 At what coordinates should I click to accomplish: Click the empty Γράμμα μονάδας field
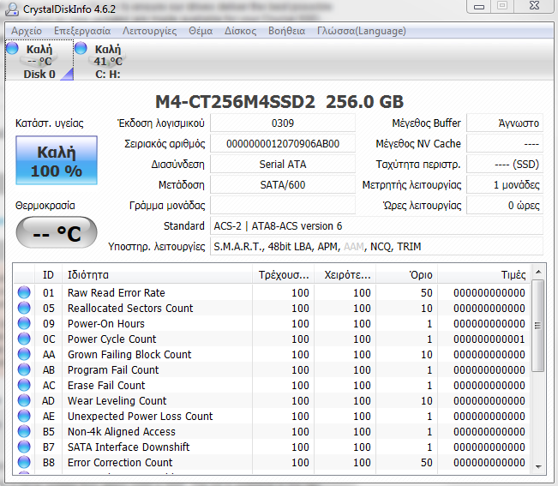[283, 206]
